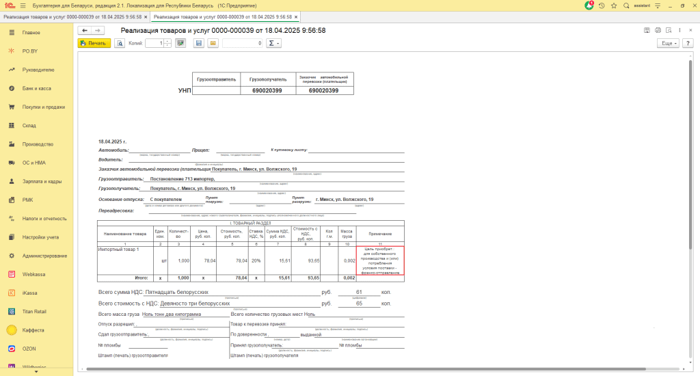Viewport: 700px width, 376px height.
Task: Open vertical three-dots form menu
Action: [x=680, y=30]
